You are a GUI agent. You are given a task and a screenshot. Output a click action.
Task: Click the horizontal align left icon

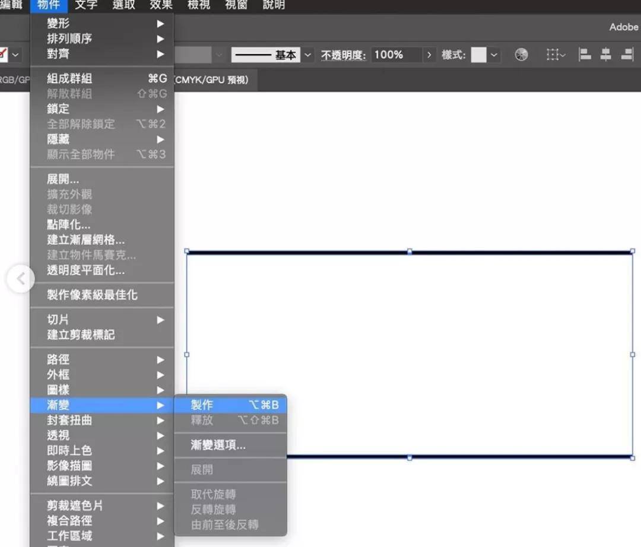(x=585, y=55)
